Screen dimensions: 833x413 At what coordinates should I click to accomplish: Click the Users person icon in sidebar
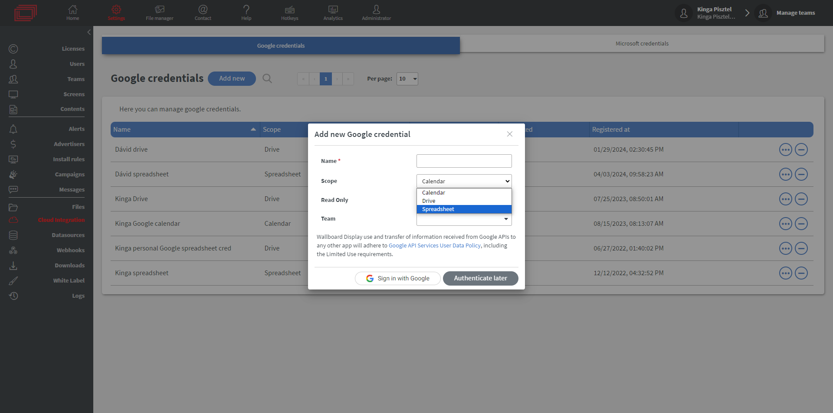click(x=13, y=64)
